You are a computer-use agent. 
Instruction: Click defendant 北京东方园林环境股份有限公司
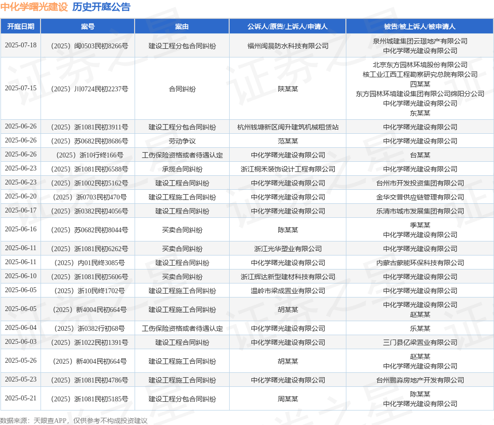point(420,65)
